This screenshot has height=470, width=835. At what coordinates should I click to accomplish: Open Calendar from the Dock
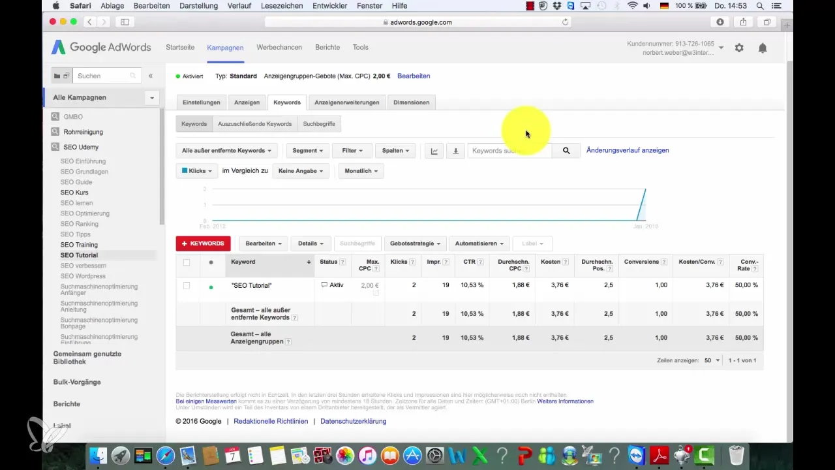click(x=232, y=455)
